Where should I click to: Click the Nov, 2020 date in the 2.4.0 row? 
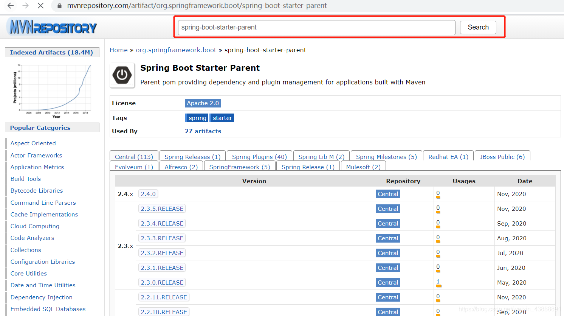(511, 194)
